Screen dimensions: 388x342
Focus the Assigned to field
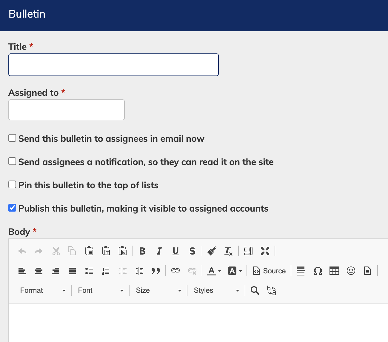tap(67, 110)
